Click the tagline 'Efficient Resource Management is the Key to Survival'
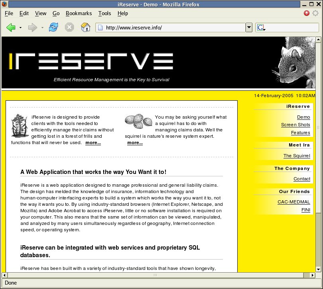Image resolution: width=323 pixels, height=289 pixels. point(111,80)
